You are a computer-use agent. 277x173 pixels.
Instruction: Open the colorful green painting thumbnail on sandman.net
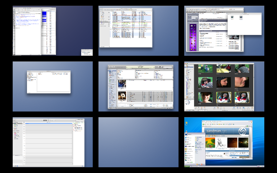(210, 143)
